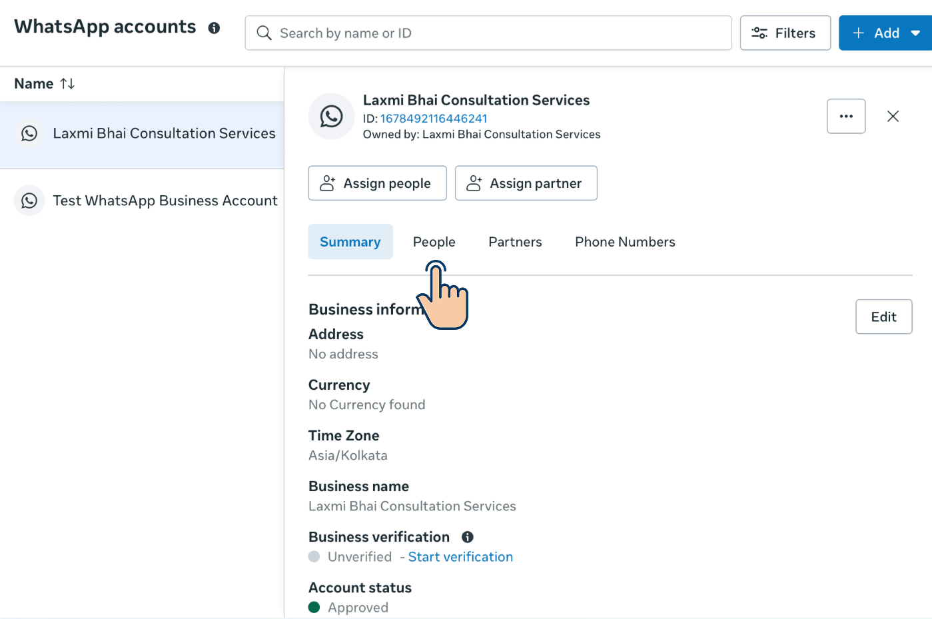932x619 pixels.
Task: Open account ID link 1678492116446241
Action: click(x=434, y=119)
